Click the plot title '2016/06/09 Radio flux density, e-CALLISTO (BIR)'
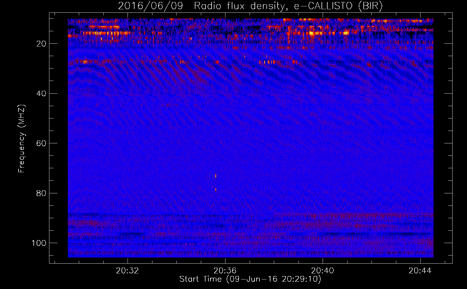 click(x=250, y=6)
